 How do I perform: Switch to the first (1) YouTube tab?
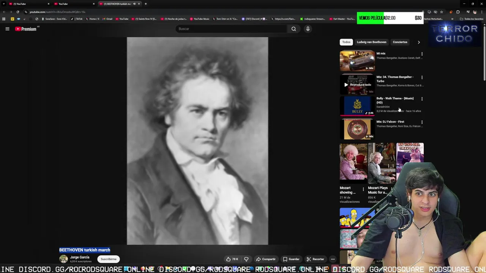(28, 4)
